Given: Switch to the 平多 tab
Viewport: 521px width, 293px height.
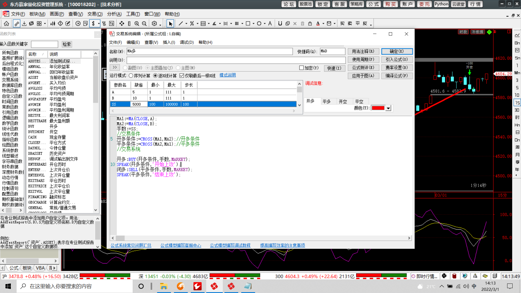Looking at the screenshot, I should pyautogui.click(x=327, y=101).
